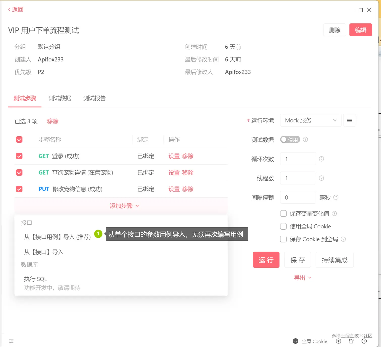Expand the 导出 dropdown

pos(302,278)
